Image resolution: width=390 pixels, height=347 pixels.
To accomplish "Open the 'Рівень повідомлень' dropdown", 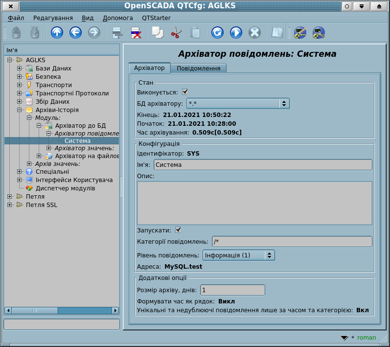I will click(238, 255).
